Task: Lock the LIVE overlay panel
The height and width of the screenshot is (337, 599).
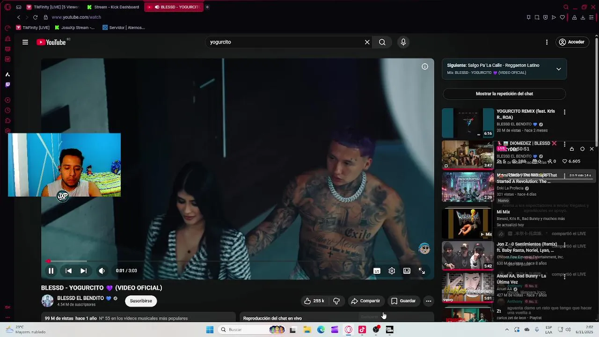Action: point(571,149)
